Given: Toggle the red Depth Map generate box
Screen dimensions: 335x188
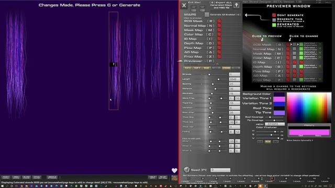Looking at the screenshot, I should pos(219,43).
